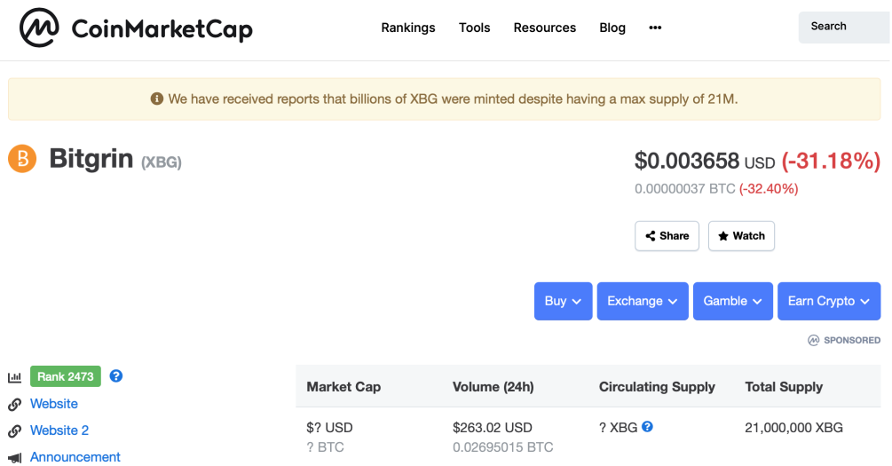Open the Website 2 link

click(x=59, y=430)
